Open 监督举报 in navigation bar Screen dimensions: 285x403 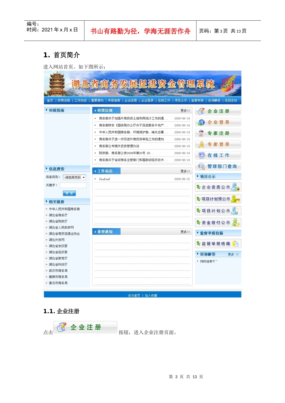(x=197, y=100)
